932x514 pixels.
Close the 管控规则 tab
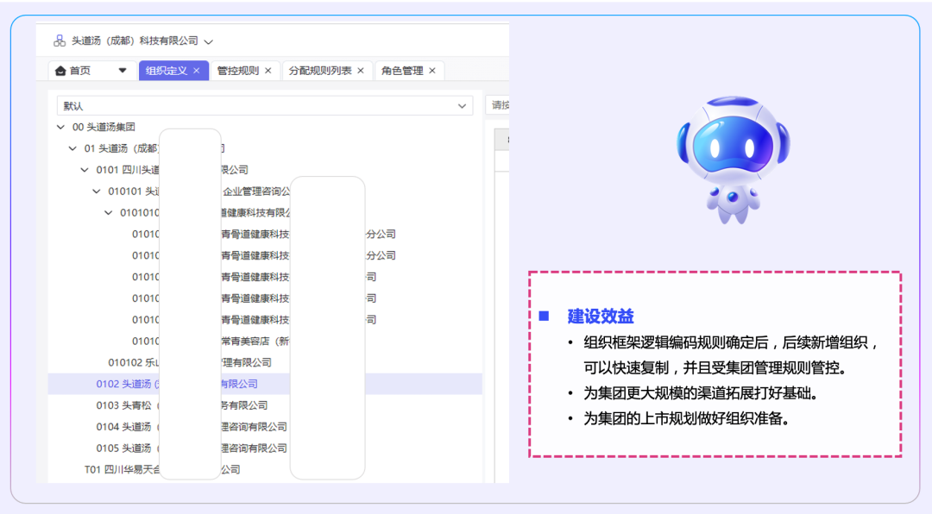tap(268, 71)
